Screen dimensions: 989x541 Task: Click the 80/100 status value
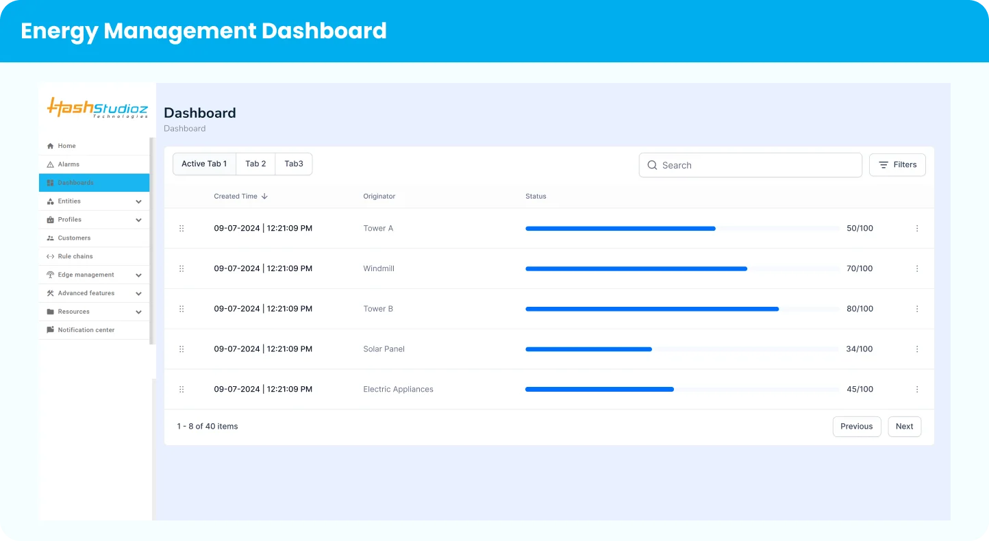(860, 309)
